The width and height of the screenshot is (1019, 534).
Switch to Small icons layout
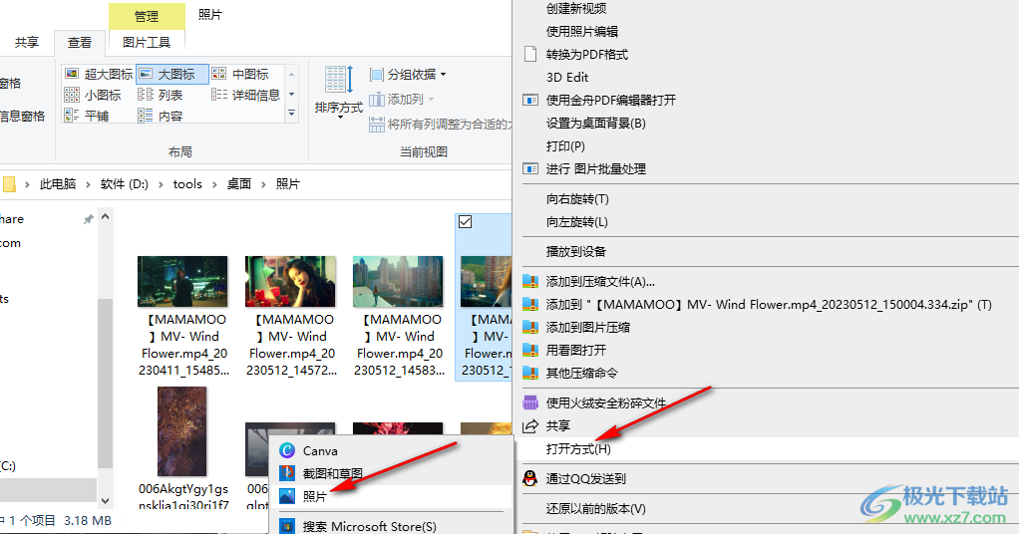(x=94, y=95)
